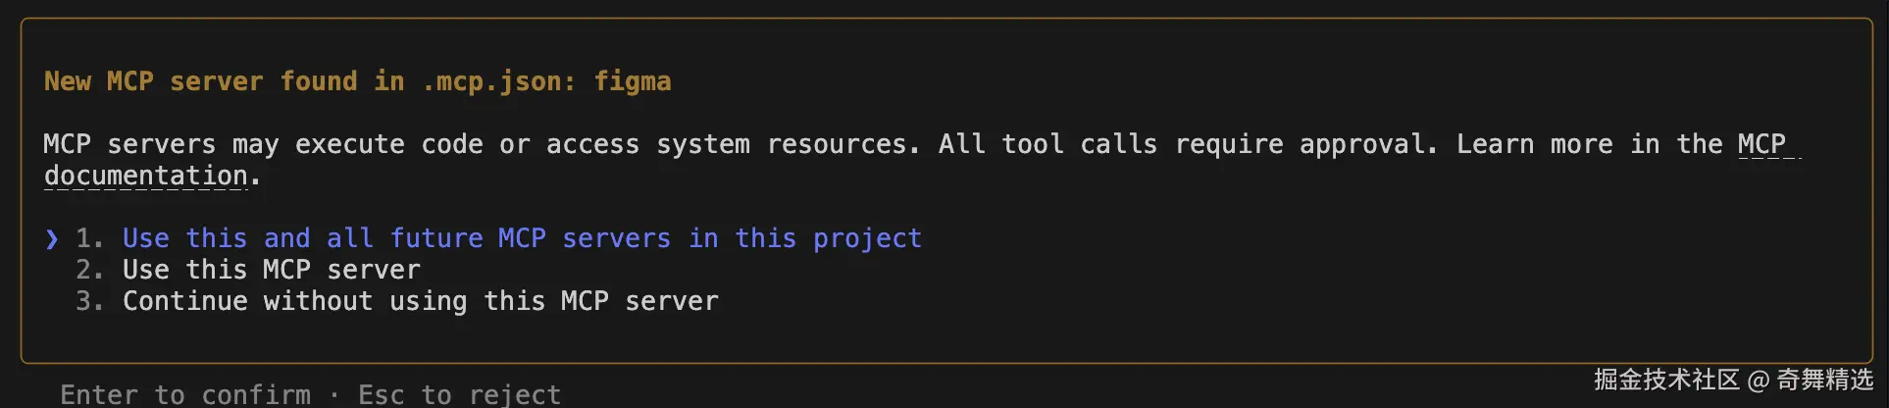1889x408 pixels.
Task: Click the "Esc to reject" hint
Action: coord(459,394)
